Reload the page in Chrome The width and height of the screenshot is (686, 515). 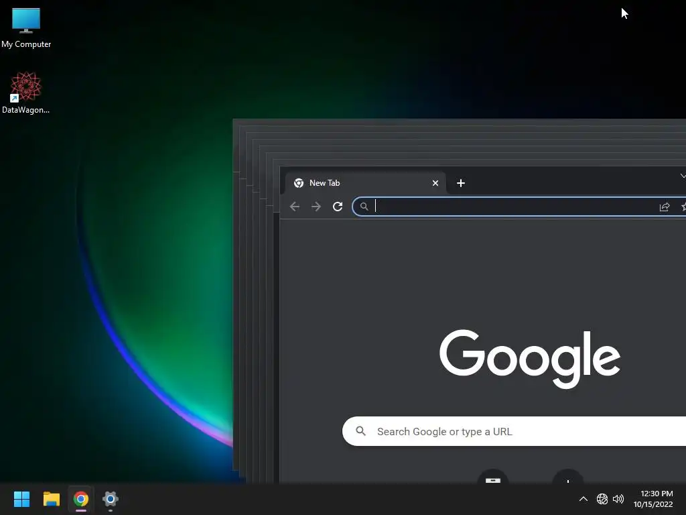(x=338, y=207)
